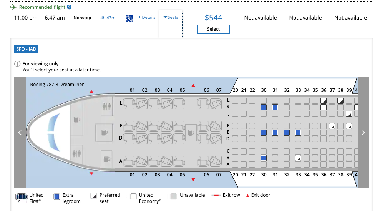Click the 4h 47m duration text

[x=108, y=18]
